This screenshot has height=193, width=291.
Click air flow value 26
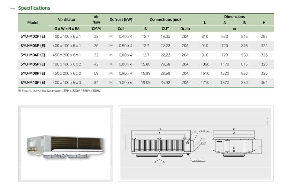(96, 46)
